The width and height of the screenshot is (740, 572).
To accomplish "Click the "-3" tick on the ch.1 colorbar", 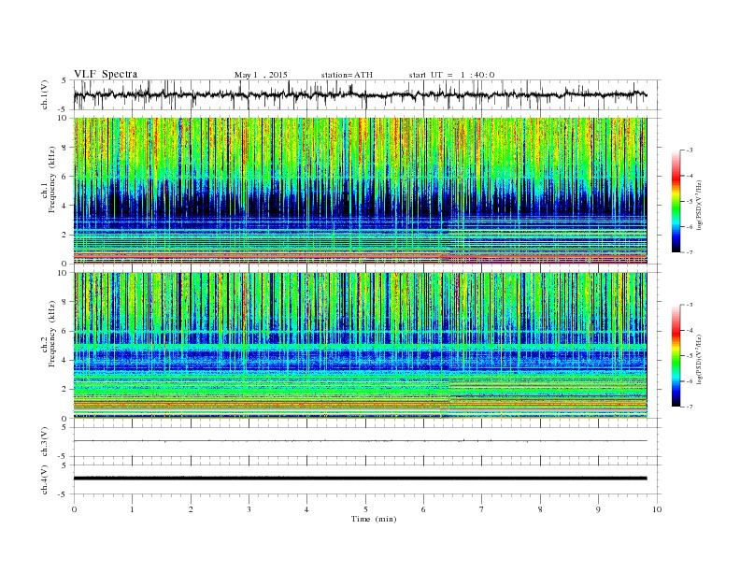I will pyautogui.click(x=689, y=150).
